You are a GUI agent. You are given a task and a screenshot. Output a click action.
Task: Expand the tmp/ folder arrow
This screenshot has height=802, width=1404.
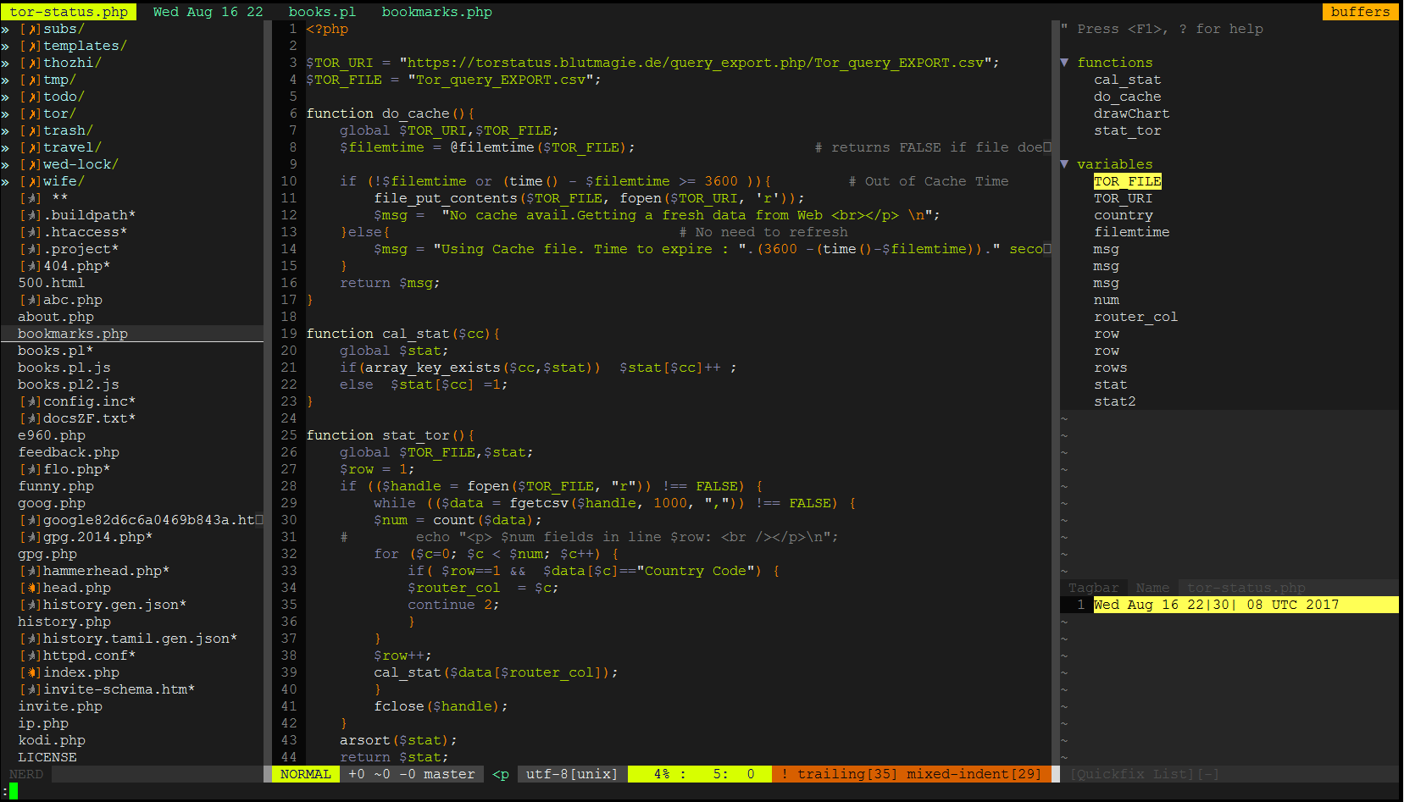[5, 80]
